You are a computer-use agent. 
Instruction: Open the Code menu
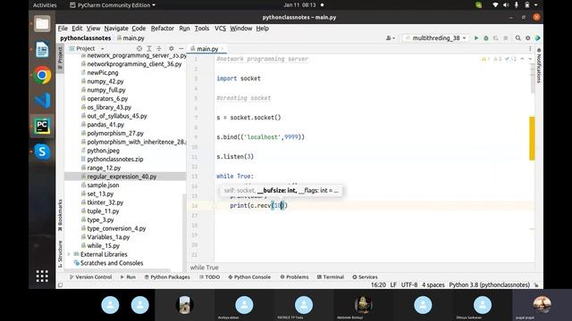[139, 29]
